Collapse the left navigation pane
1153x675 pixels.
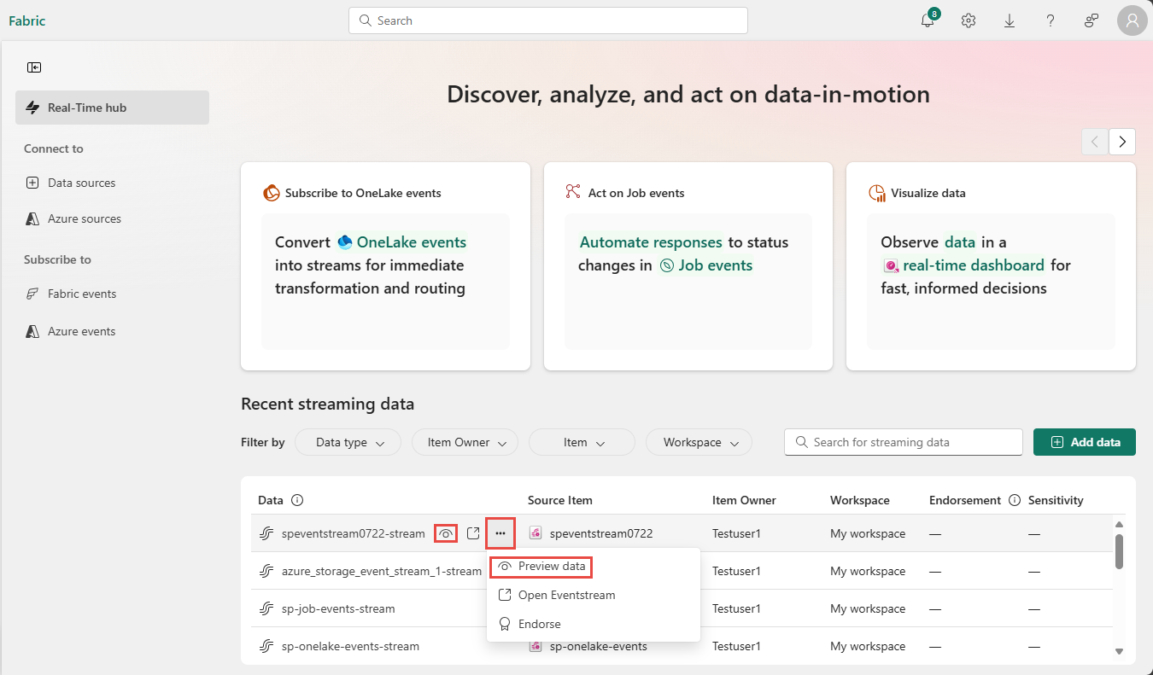tap(34, 67)
